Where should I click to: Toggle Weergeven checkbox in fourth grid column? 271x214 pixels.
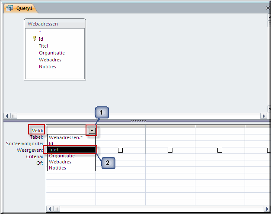(220, 150)
